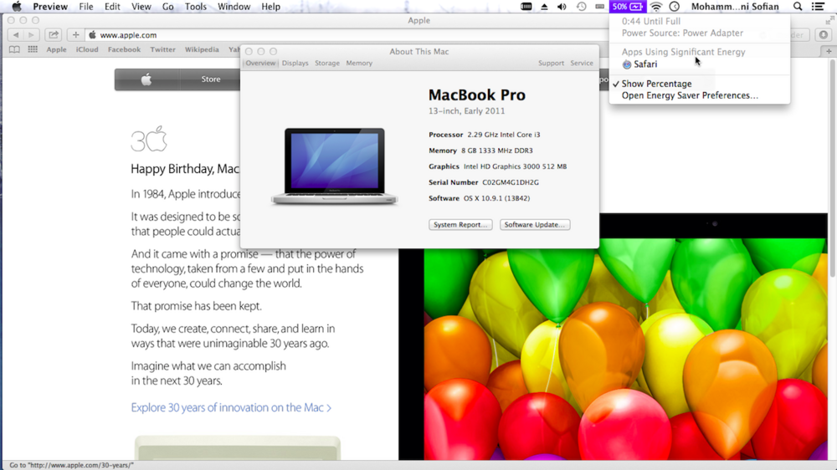Click the clock icon in menu bar

674,7
